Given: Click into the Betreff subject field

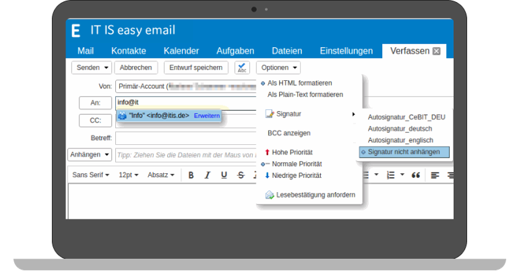Looking at the screenshot, I should point(185,138).
